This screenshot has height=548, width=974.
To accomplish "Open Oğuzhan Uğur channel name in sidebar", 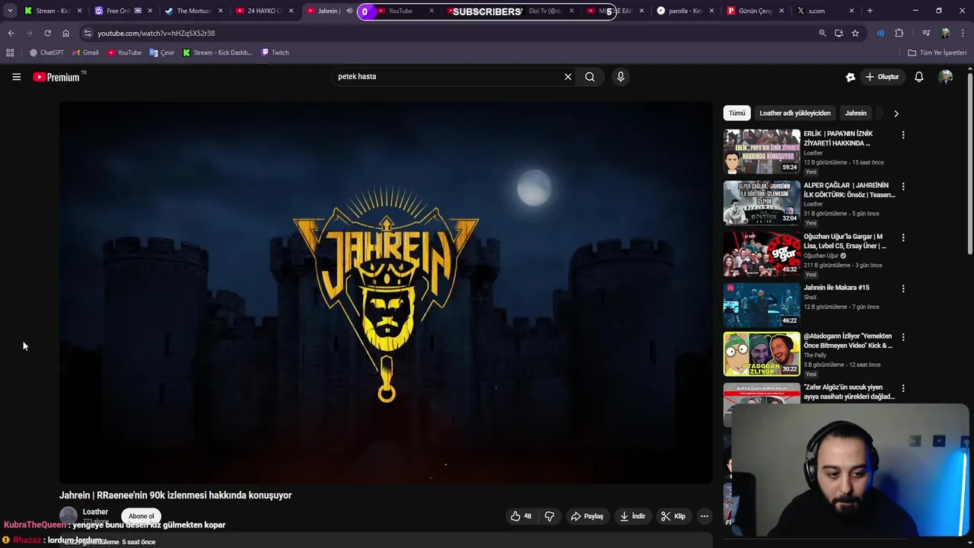I will point(821,256).
